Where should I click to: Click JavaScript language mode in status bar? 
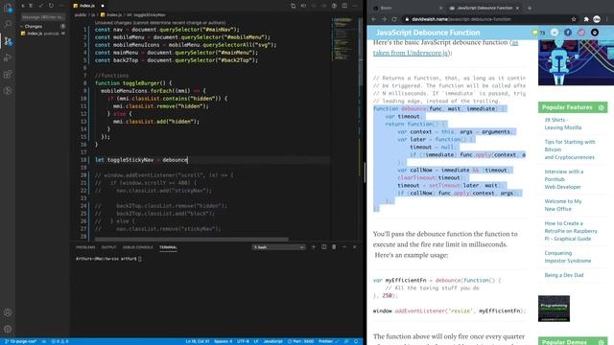pyautogui.click(x=272, y=341)
